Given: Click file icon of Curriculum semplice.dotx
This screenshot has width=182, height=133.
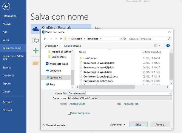Looking at the screenshot, I should tap(81, 81).
